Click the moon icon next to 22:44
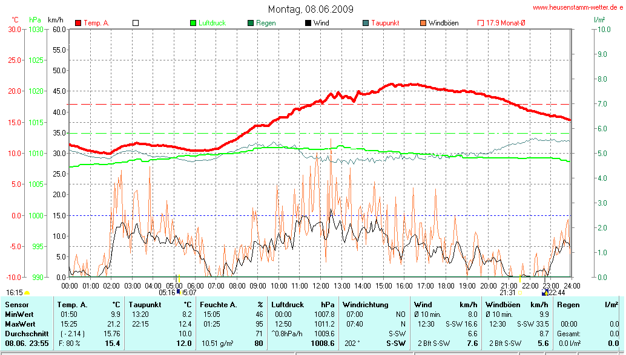The image size is (626, 355). click(x=545, y=293)
